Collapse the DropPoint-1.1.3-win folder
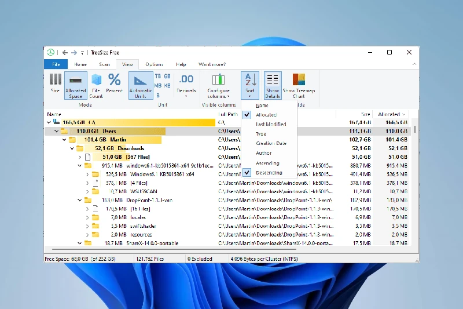Viewport: 463px width, 309px height. (x=79, y=200)
